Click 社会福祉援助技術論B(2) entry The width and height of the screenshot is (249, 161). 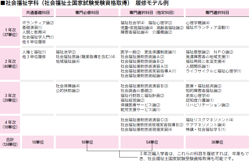click(142, 61)
